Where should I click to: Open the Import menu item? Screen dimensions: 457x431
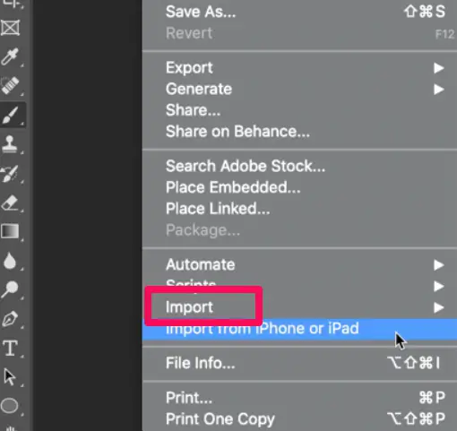click(x=299, y=307)
